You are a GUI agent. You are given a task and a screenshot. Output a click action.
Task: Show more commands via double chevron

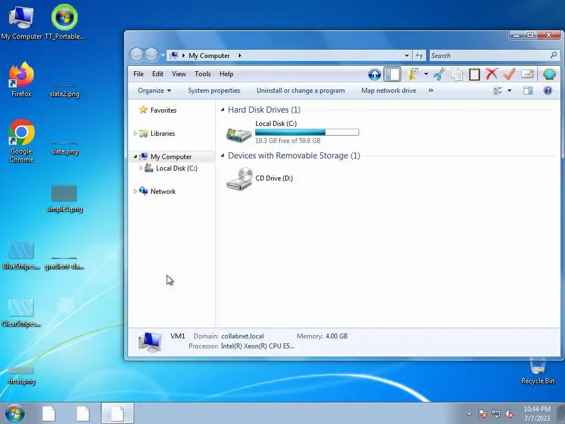coord(430,91)
